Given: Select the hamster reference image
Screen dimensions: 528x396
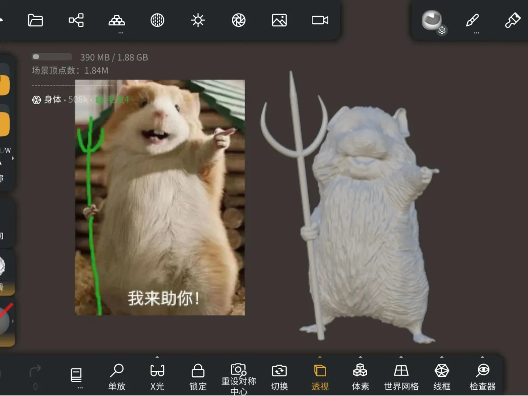Looking at the screenshot, I should pyautogui.click(x=160, y=197).
